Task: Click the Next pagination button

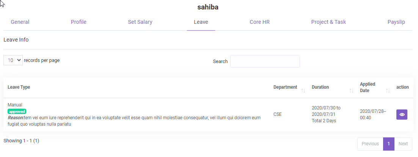Action: (x=403, y=144)
